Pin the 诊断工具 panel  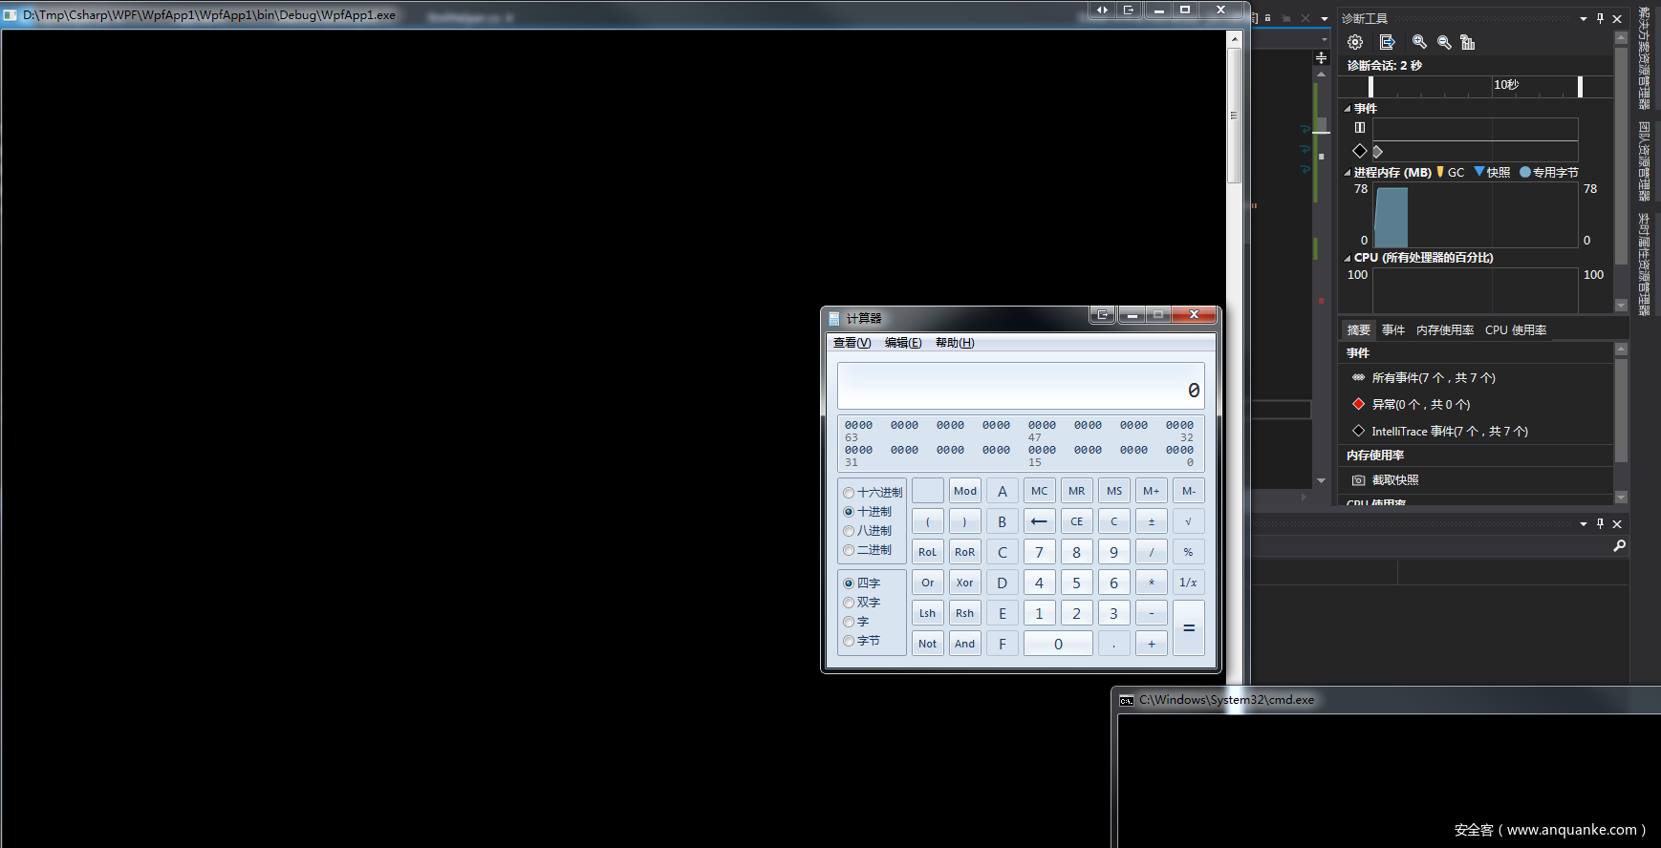click(x=1600, y=18)
